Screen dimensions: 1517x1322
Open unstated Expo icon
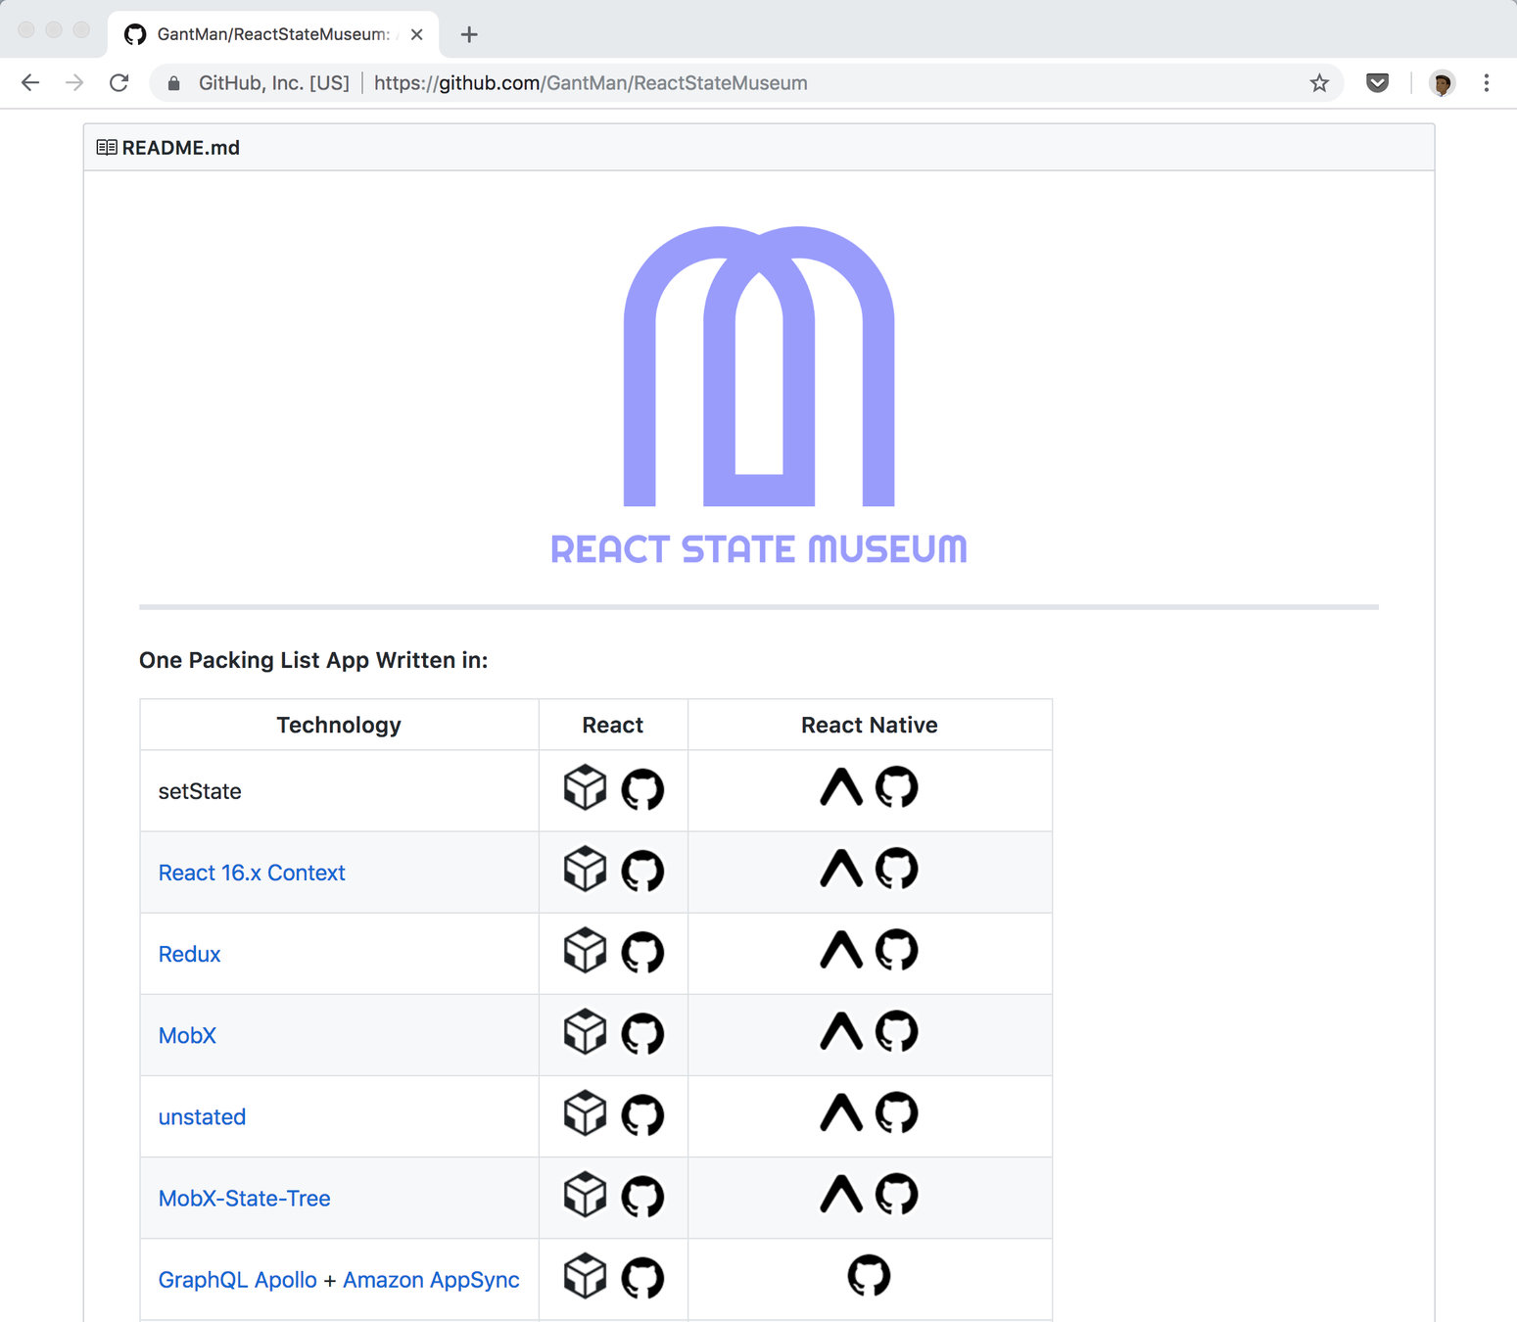tap(841, 1111)
